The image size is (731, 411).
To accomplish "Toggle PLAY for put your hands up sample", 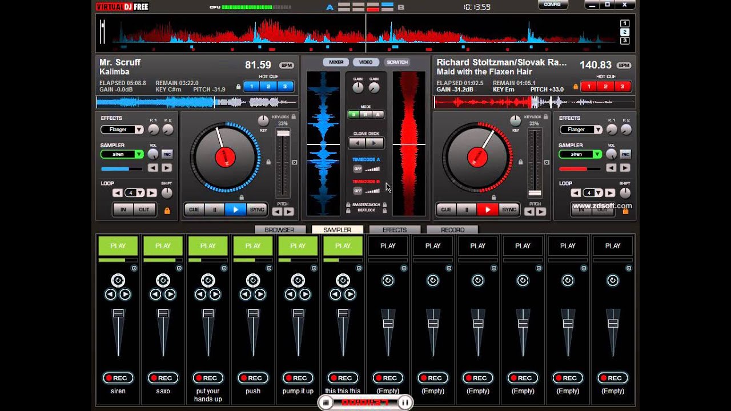I will tap(208, 246).
